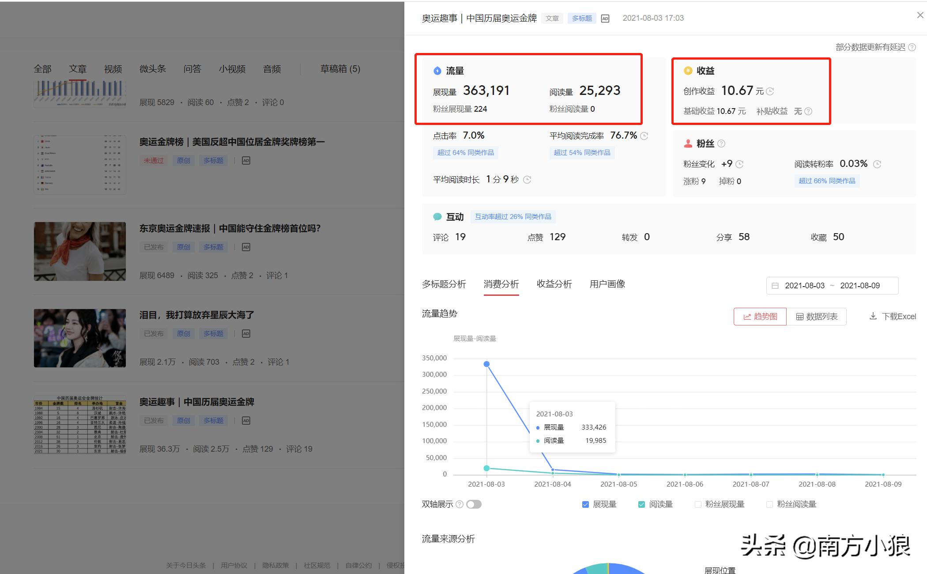This screenshot has width=927, height=574.
Task: Open help icon beside 双轴展示
Action: 459,504
